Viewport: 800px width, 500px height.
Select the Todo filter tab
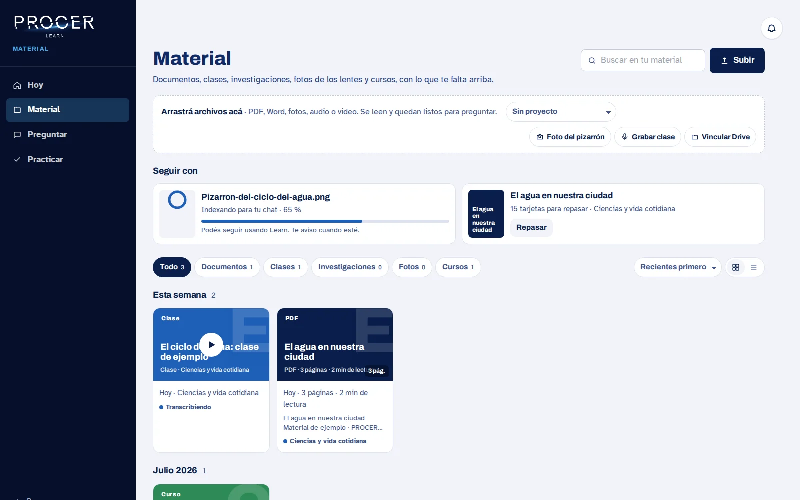pos(172,267)
